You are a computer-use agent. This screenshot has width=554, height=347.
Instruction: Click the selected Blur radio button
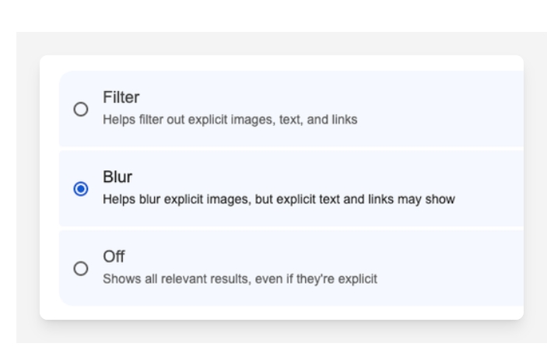point(80,189)
